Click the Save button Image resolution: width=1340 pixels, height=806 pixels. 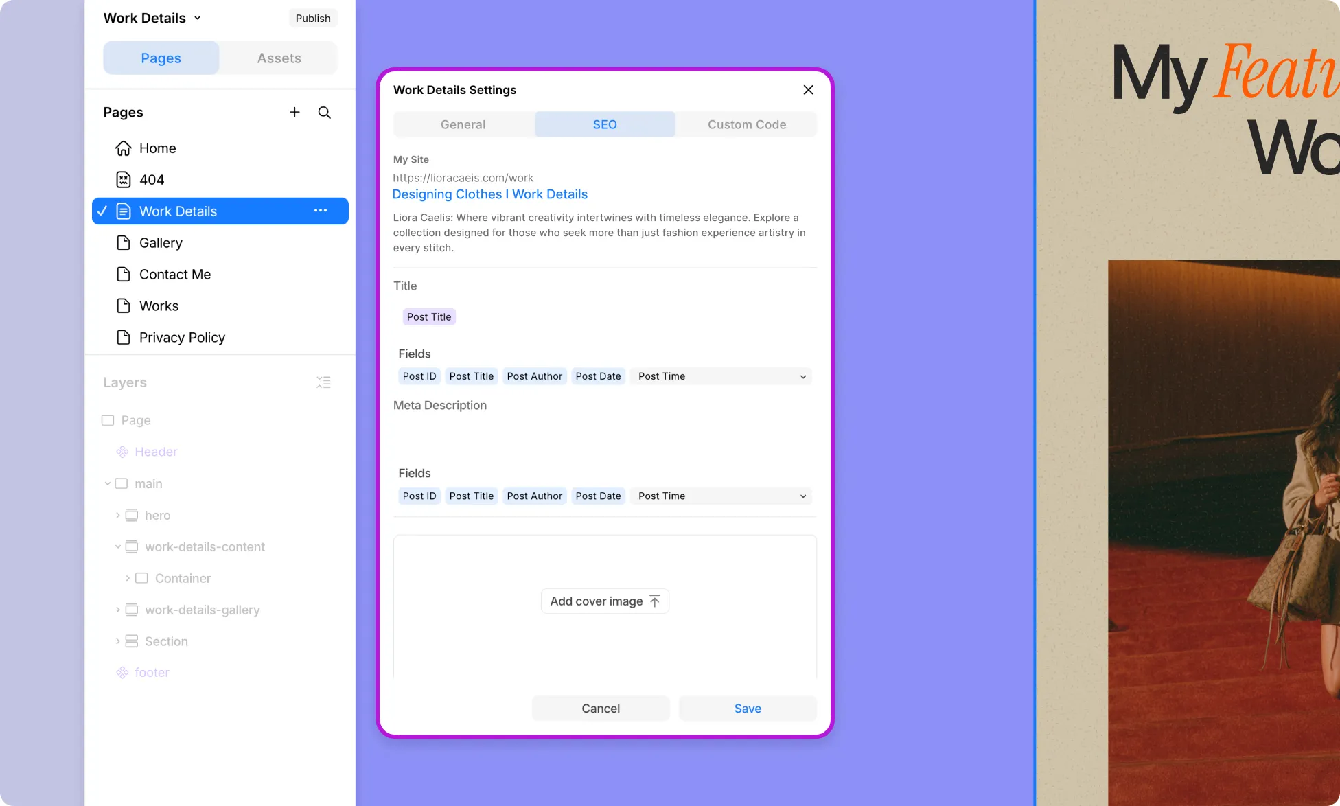pos(748,709)
